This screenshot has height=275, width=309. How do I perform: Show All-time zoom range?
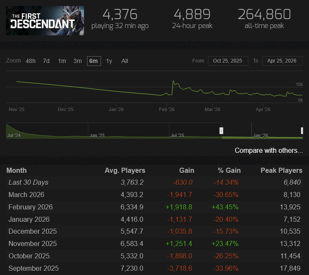click(125, 61)
